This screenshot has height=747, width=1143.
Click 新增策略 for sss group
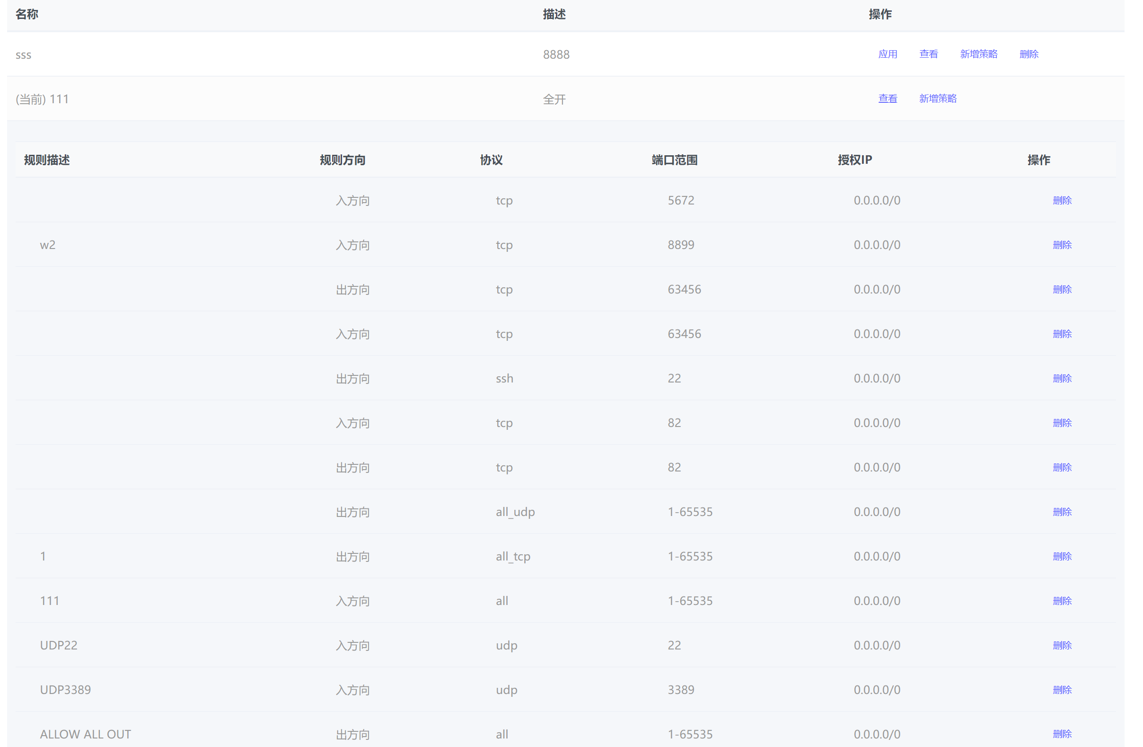tap(978, 54)
